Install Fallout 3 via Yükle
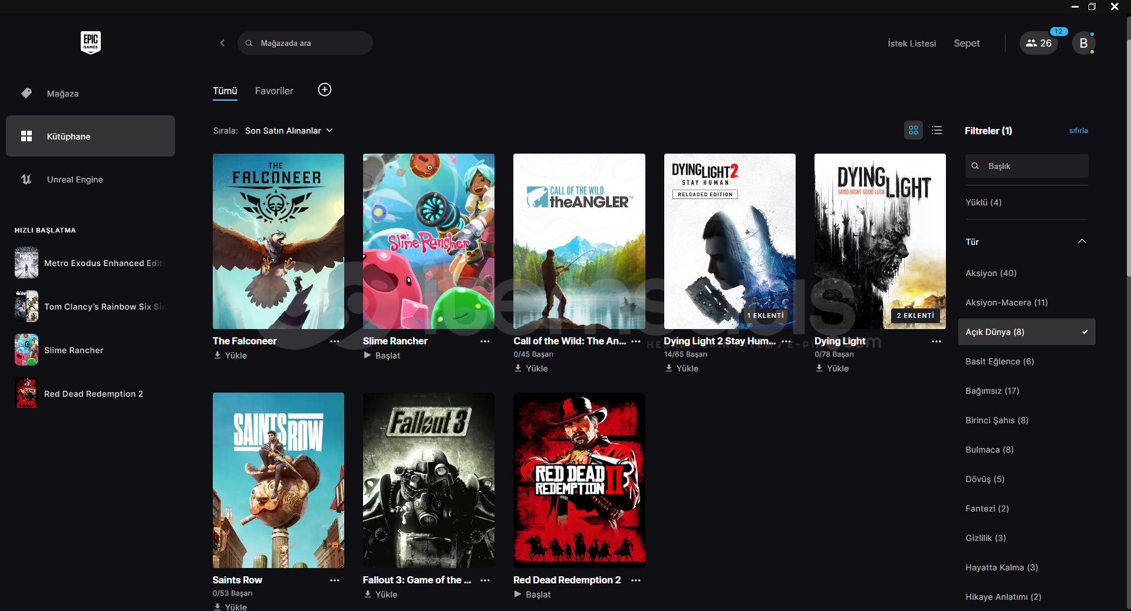 click(x=381, y=595)
